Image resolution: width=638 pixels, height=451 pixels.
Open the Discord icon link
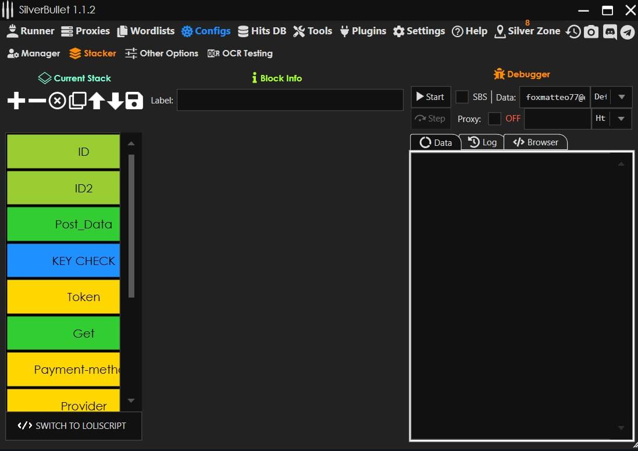point(610,32)
